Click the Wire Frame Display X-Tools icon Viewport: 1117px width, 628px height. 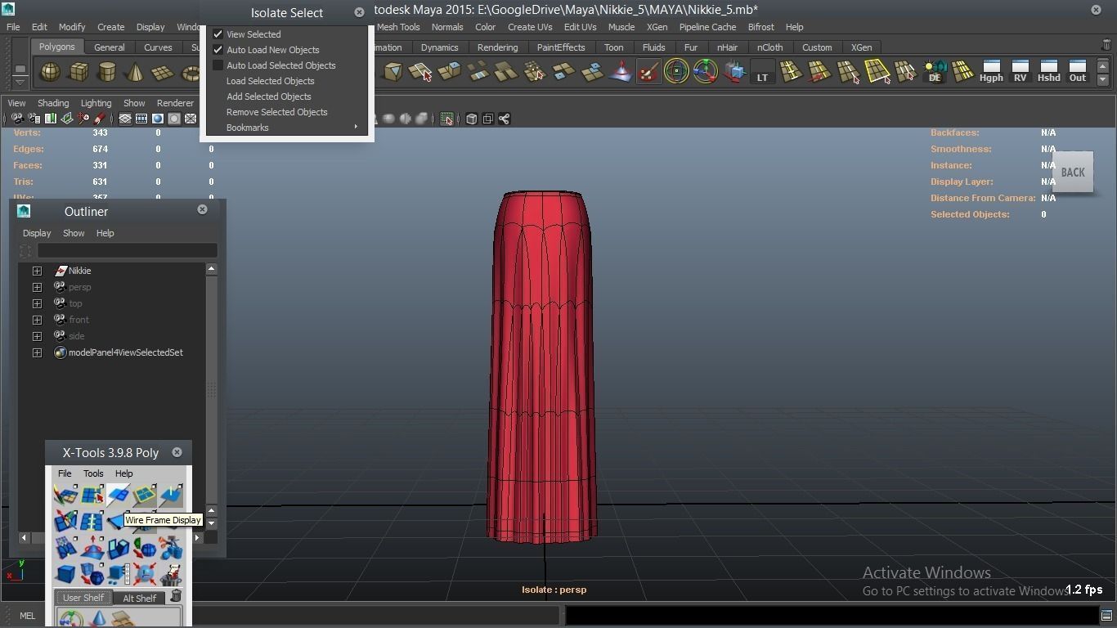[117, 495]
